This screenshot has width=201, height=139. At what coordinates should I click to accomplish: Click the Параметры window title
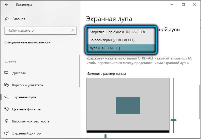24,5
